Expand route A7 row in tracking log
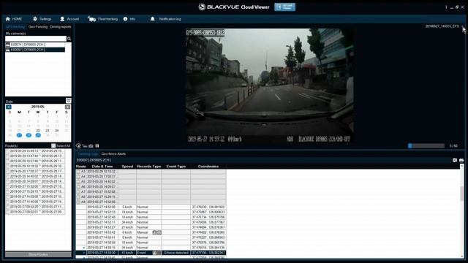 coord(78,191)
